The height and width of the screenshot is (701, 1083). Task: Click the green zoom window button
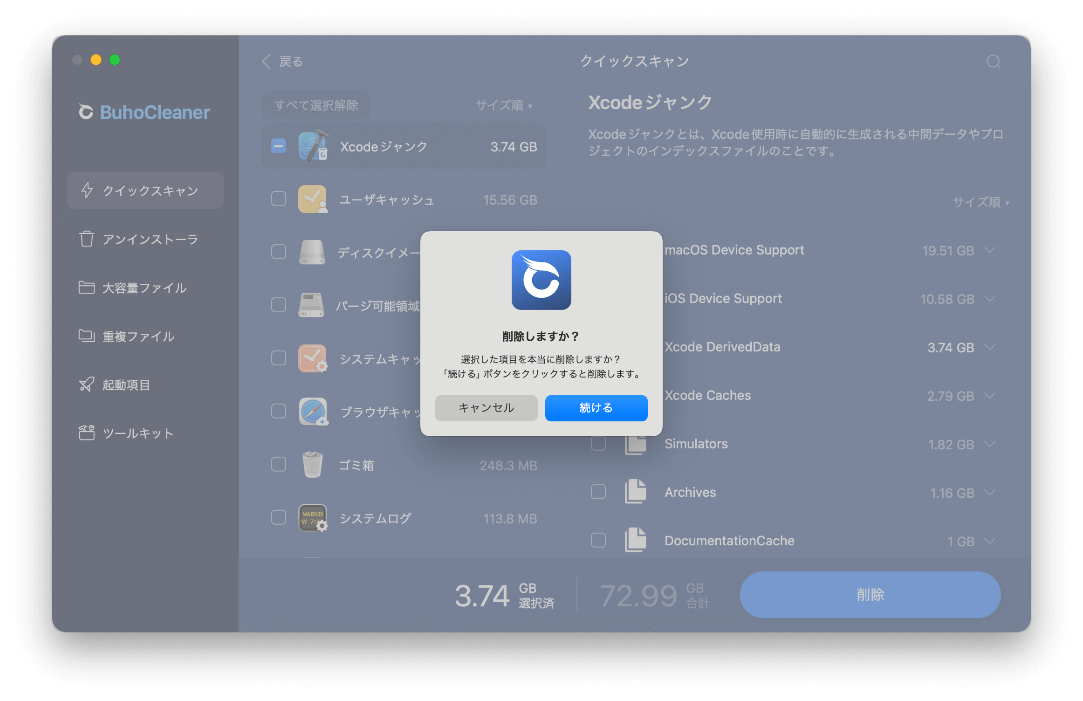[x=115, y=60]
